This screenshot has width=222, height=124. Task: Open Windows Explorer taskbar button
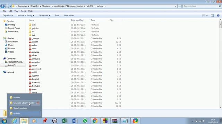[24, 121]
